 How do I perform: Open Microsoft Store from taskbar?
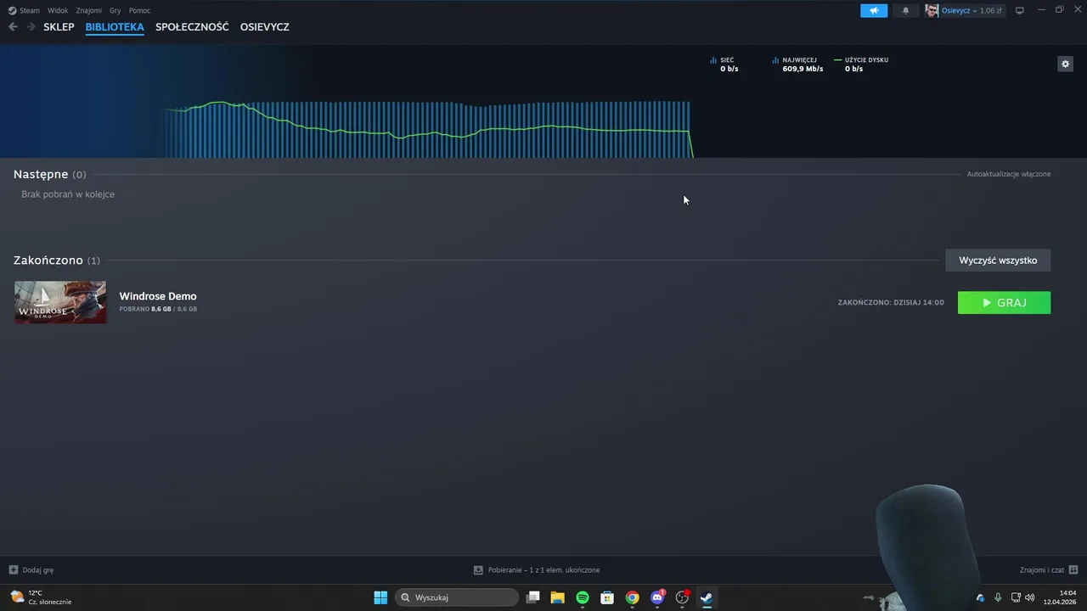[x=607, y=597]
